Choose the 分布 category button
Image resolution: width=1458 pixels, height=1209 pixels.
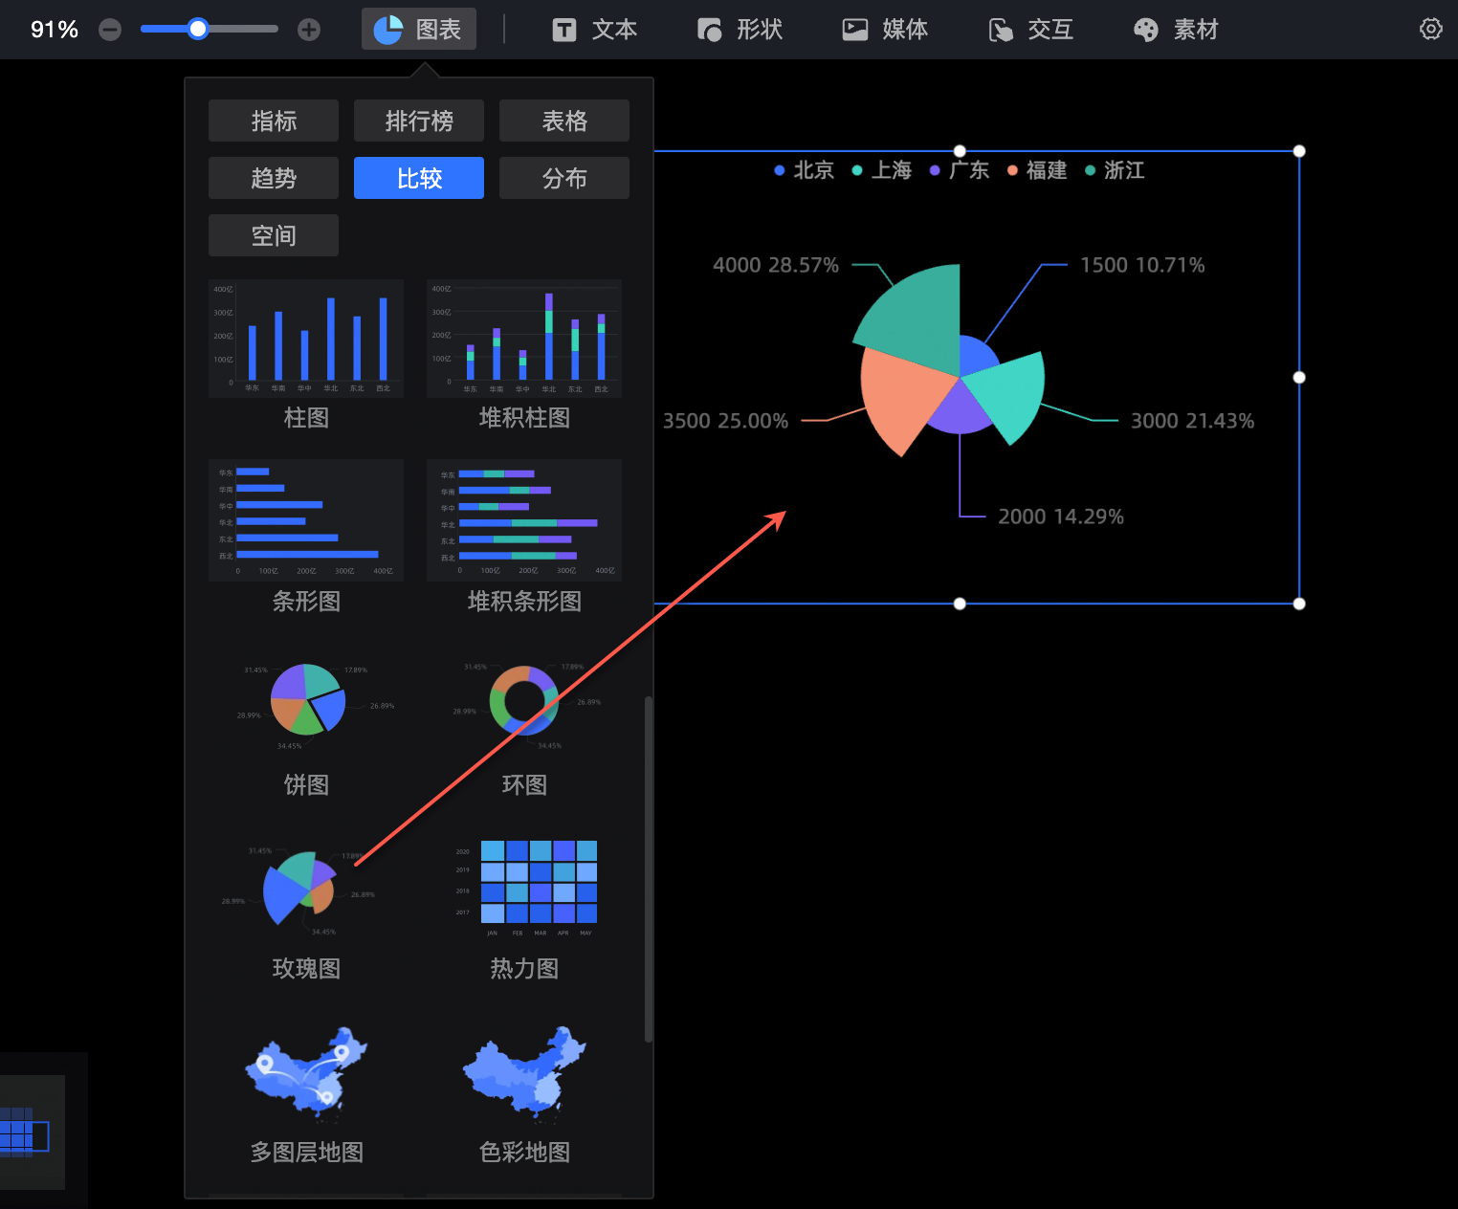[x=564, y=178]
